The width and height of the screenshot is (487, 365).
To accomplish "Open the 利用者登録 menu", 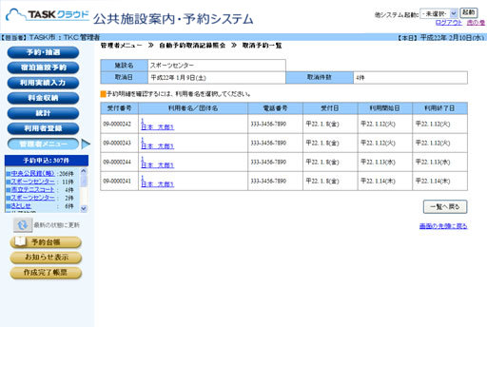I will (x=43, y=128).
